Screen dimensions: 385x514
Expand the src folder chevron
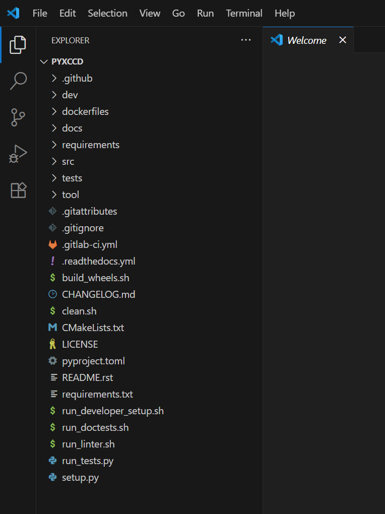(54, 161)
